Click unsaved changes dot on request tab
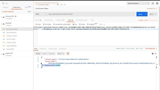160x90 pixels. 58,4
